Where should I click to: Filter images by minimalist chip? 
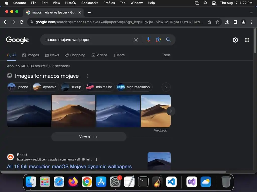(100, 87)
